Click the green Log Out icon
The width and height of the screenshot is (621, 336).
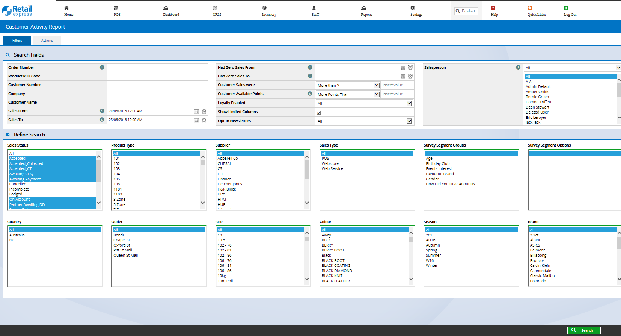[566, 8]
